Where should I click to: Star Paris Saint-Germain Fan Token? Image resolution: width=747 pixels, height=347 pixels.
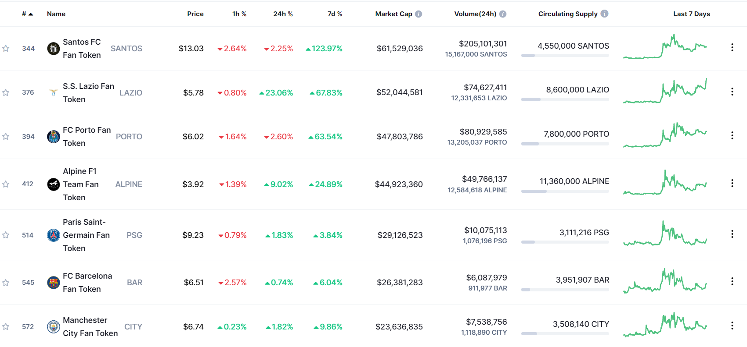[6, 235]
